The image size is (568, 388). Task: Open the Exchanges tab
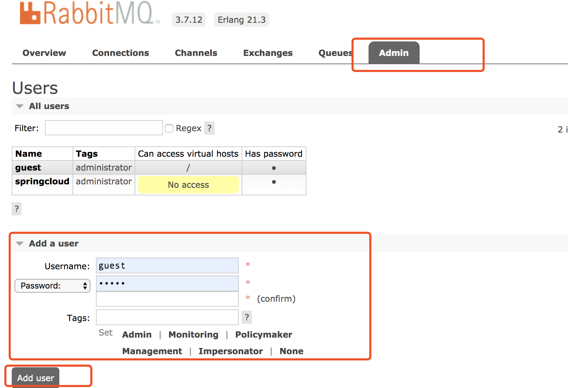(268, 53)
